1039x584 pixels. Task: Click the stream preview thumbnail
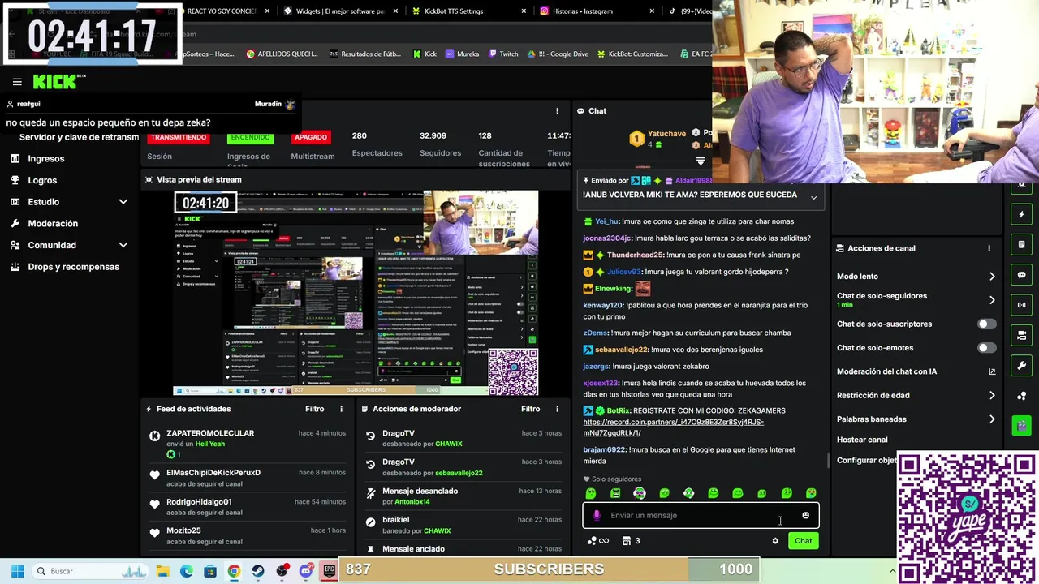point(356,293)
